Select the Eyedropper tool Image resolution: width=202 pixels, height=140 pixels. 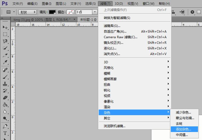point(5,62)
